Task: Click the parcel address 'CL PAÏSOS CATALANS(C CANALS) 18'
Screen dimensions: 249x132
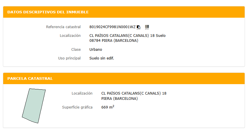Action: click(x=134, y=93)
